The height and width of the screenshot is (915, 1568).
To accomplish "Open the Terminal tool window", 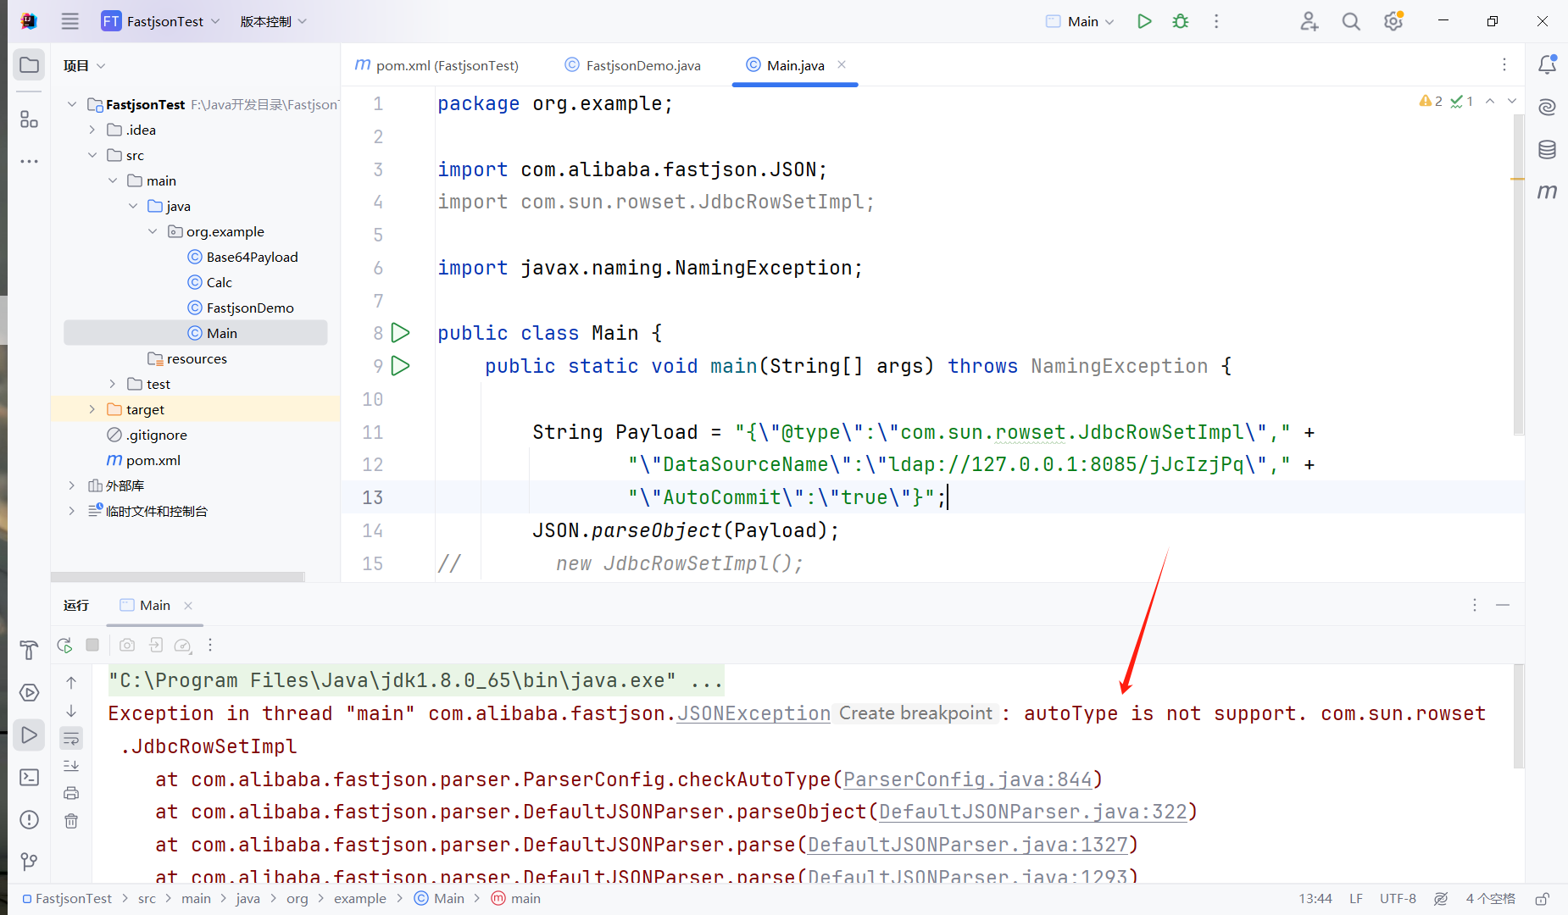I will tap(29, 777).
